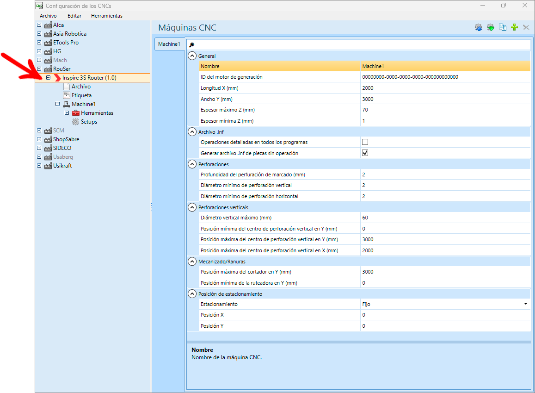This screenshot has width=535, height=393.
Task: Open the Archivo menu
Action: (48, 16)
